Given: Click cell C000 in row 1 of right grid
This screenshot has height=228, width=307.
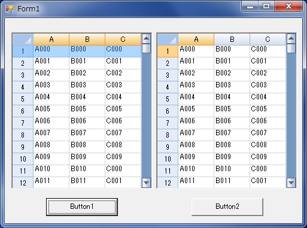Looking at the screenshot, I should point(268,51).
